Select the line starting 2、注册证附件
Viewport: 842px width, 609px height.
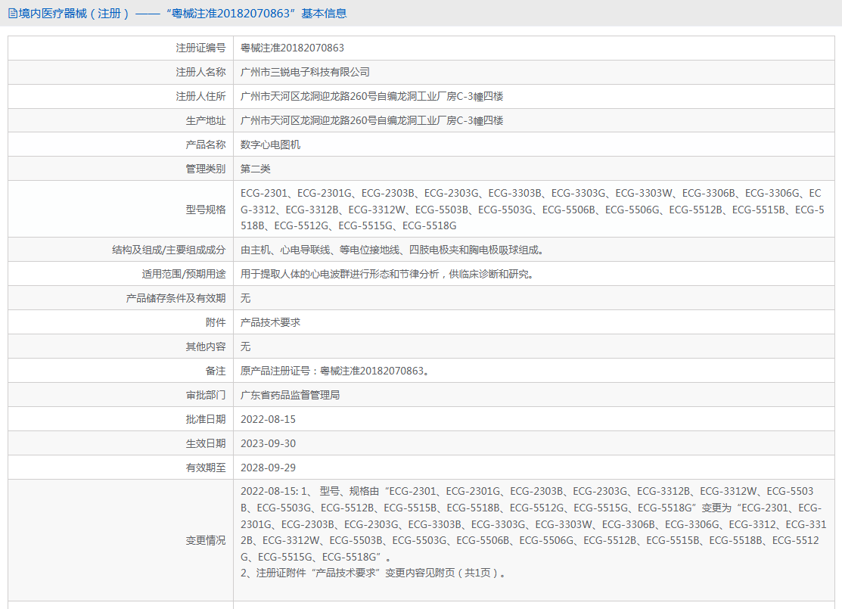[x=374, y=573]
